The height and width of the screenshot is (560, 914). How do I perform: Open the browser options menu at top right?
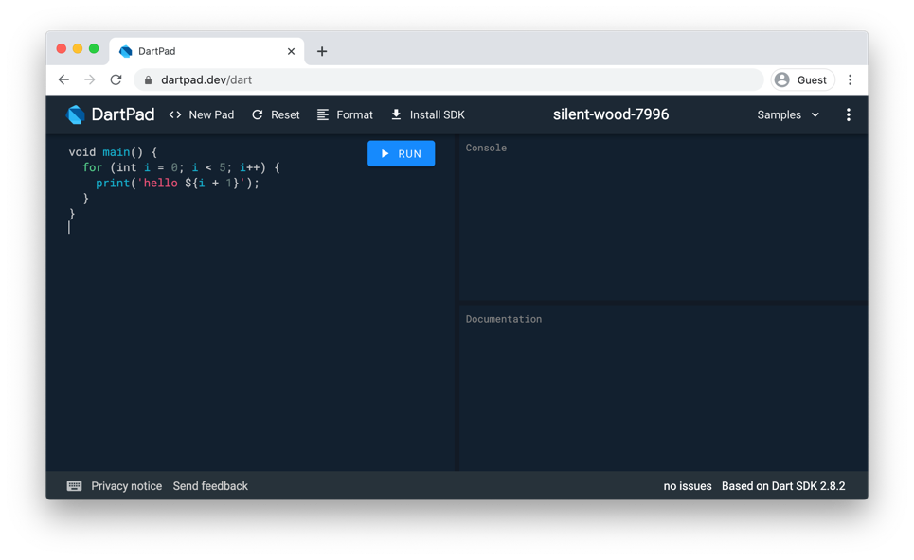pyautogui.click(x=851, y=79)
